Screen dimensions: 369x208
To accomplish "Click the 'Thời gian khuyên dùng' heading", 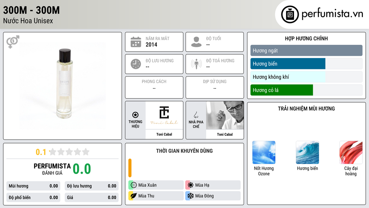I will [184, 151].
